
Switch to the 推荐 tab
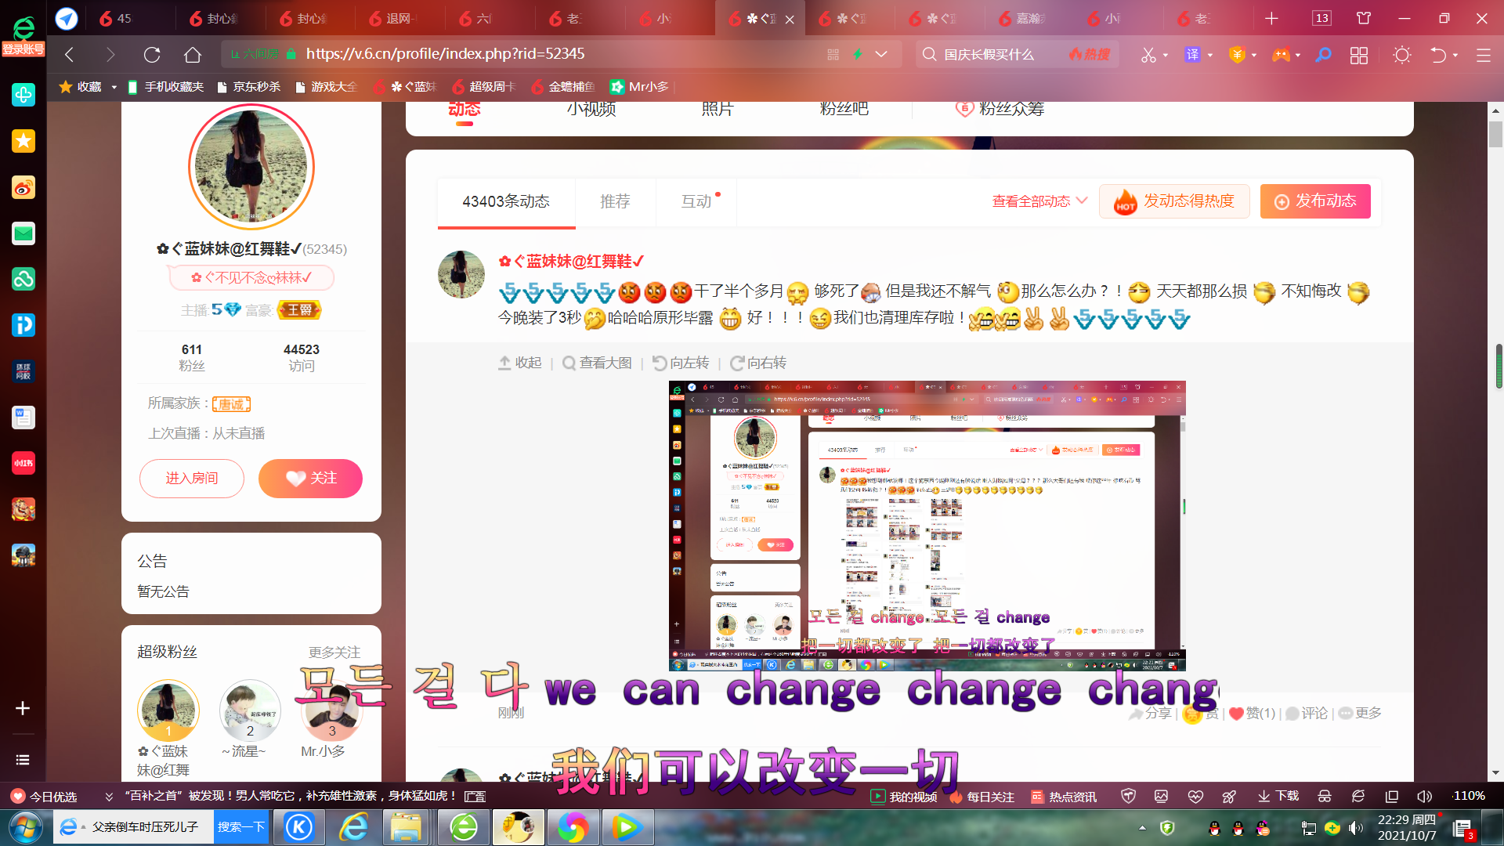pos(615,201)
